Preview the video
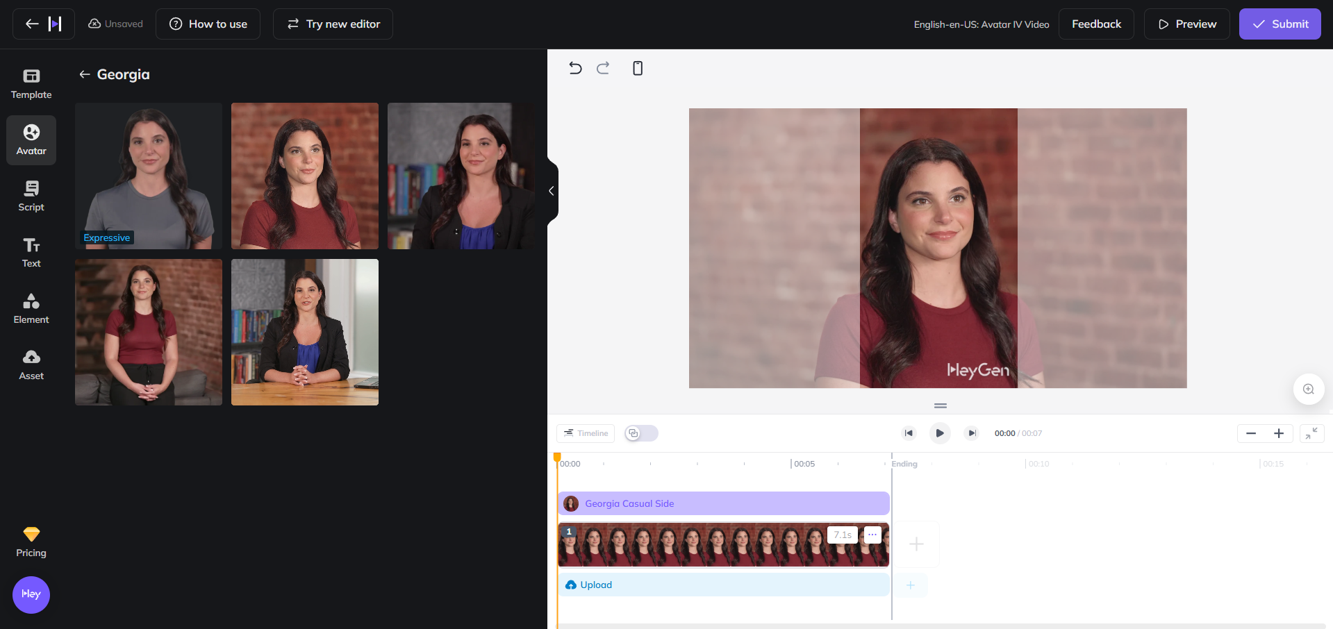This screenshot has width=1333, height=629. point(1187,24)
